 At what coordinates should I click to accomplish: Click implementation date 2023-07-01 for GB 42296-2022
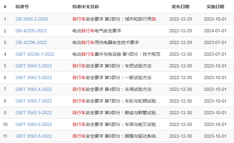click(x=215, y=42)
